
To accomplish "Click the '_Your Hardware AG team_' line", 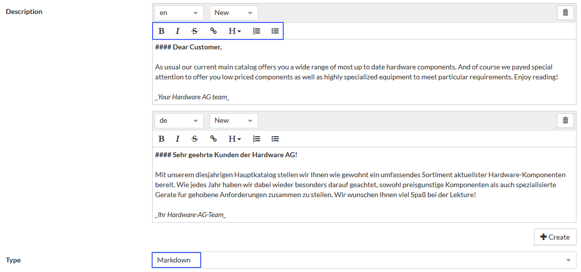I will click(192, 97).
